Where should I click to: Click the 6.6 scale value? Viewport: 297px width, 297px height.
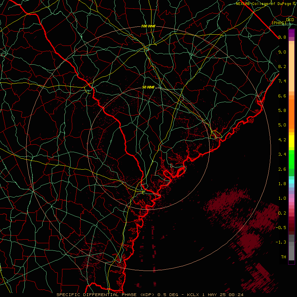pyautogui.click(x=282, y=96)
